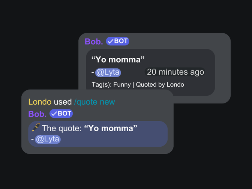
Task: Click the BOT badge in the upper message
Action: click(118, 41)
